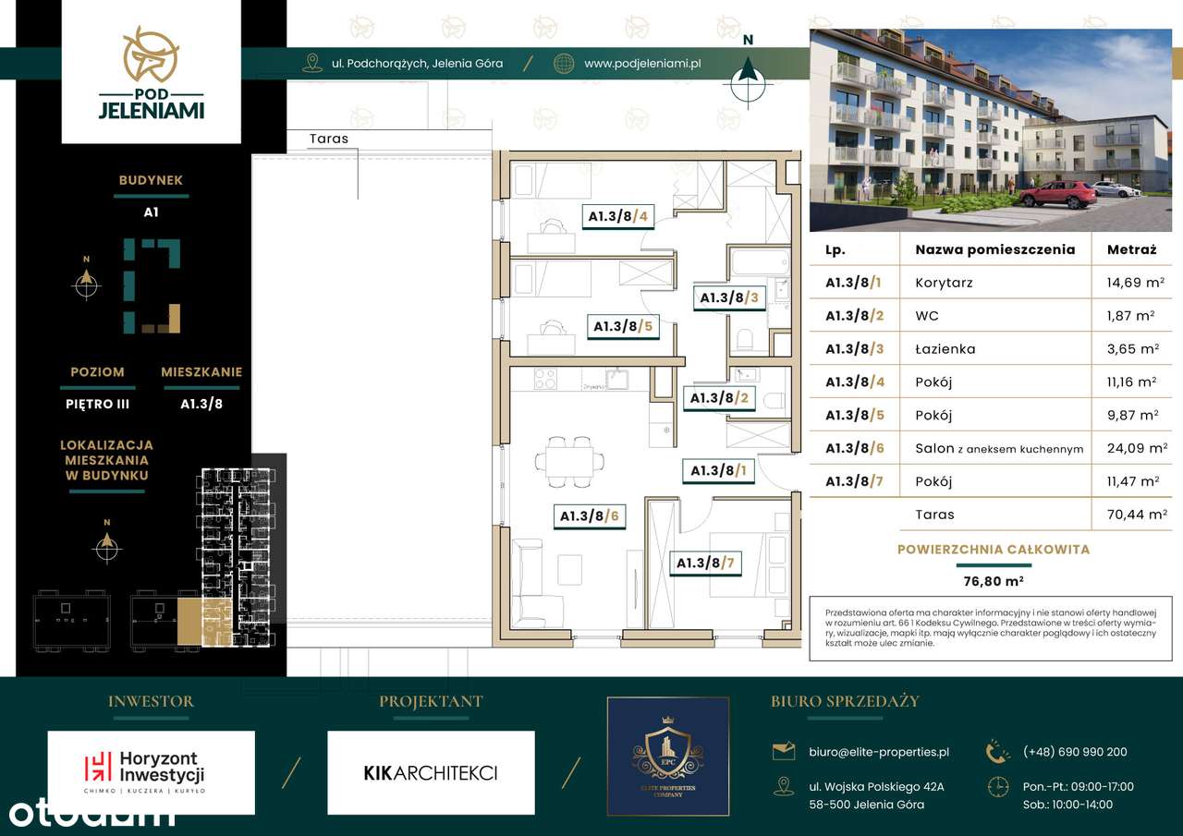Click the 14,69 m² value in the table
The image size is (1183, 836).
[1136, 283]
